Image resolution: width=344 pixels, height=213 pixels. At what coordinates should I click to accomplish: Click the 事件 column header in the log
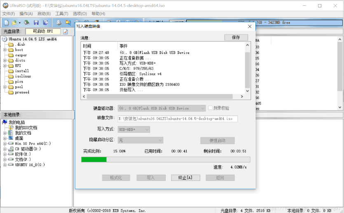coord(124,46)
